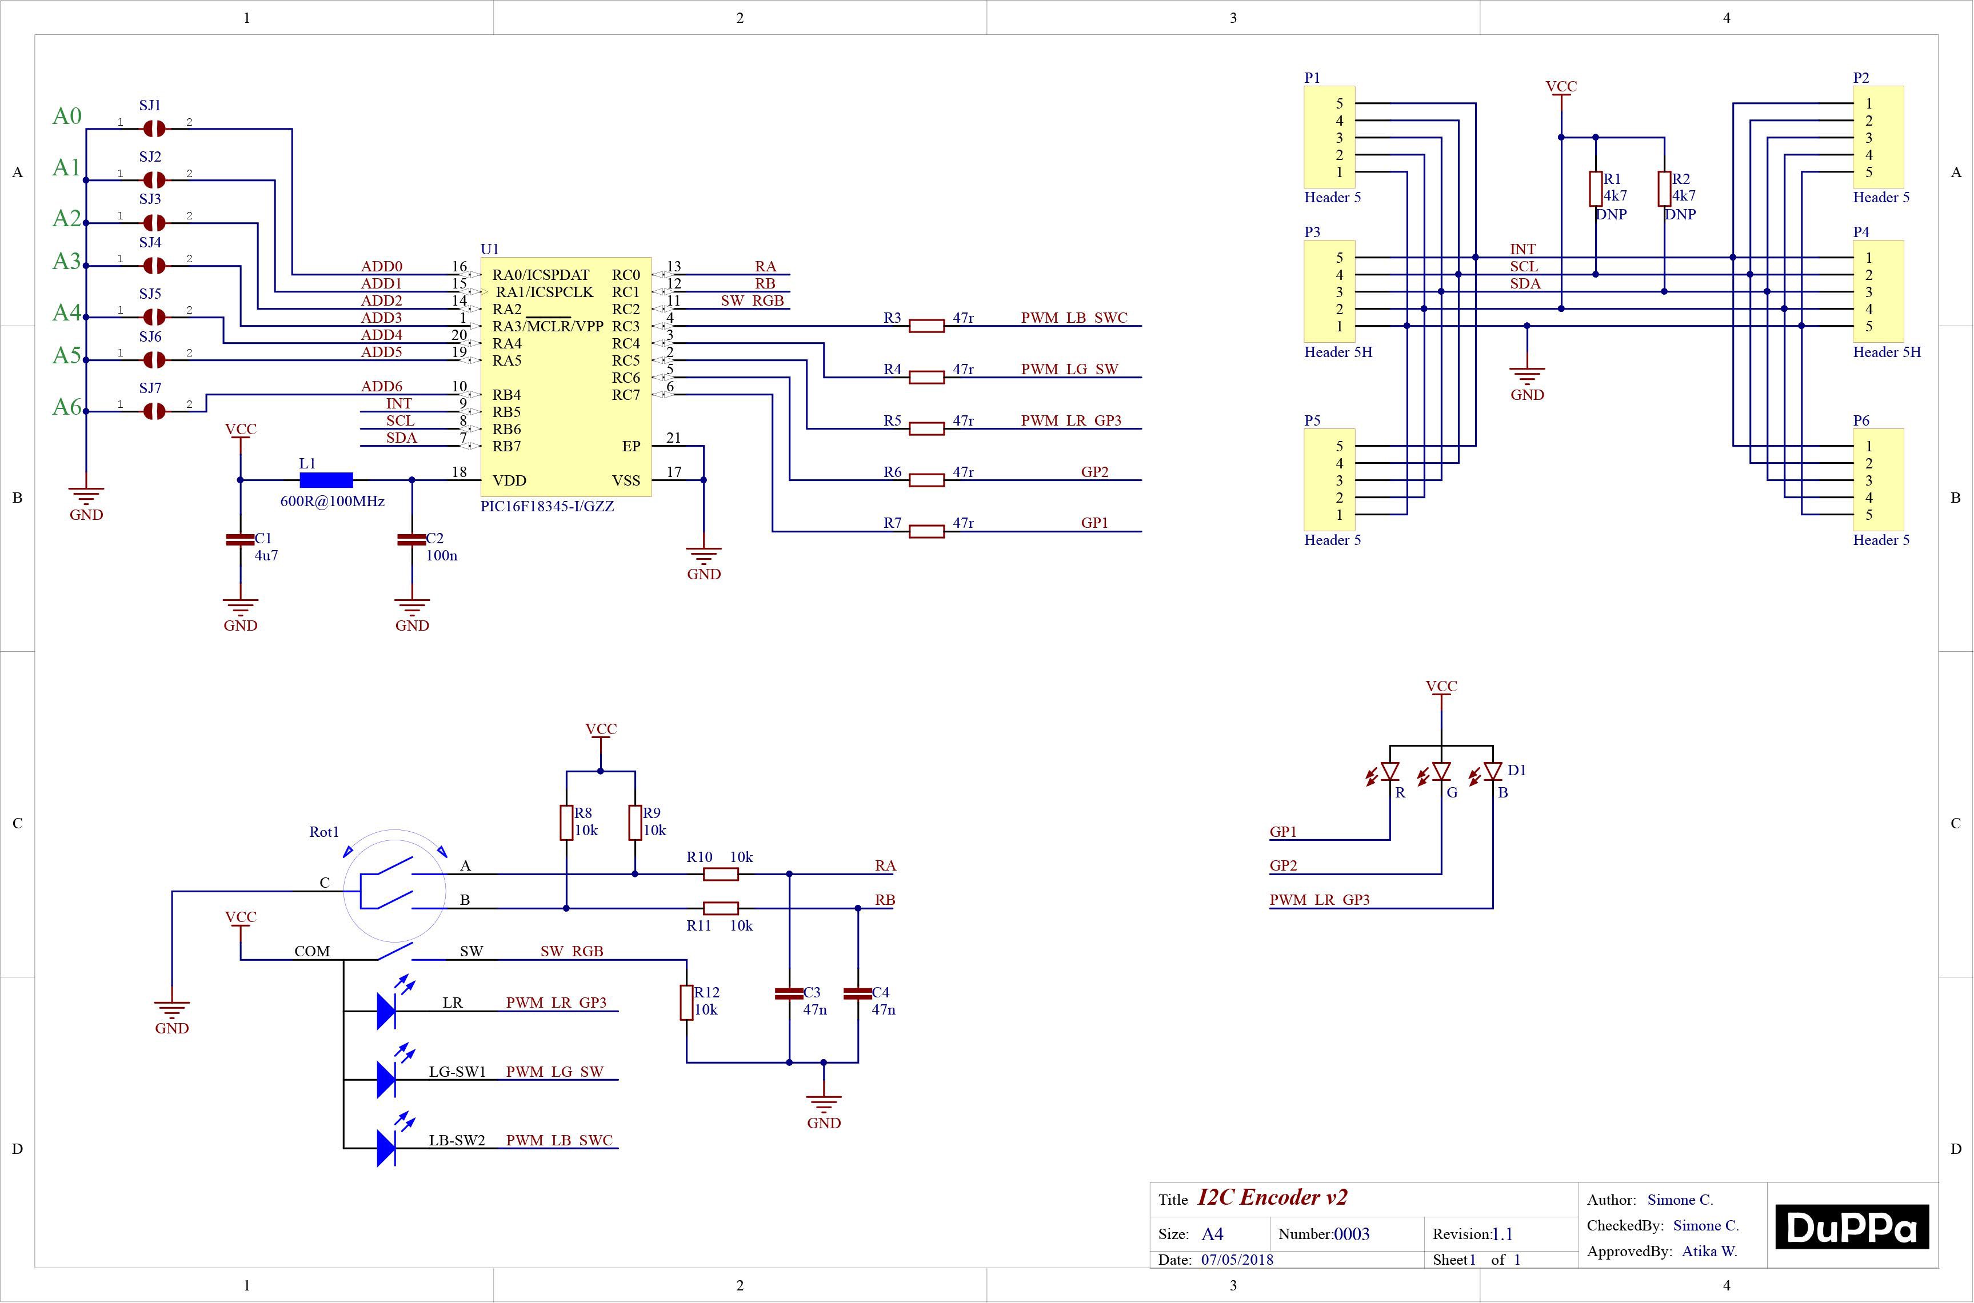Click resistor R4 symbol
Image resolution: width=1974 pixels, height=1303 pixels.
point(927,377)
